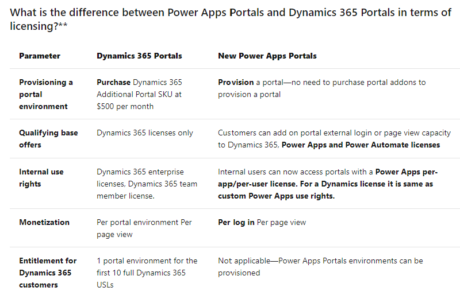Click the 'Power Apps and Power Automate licenses' cell
Image resolution: width=460 pixels, height=303 pixels.
click(x=334, y=139)
